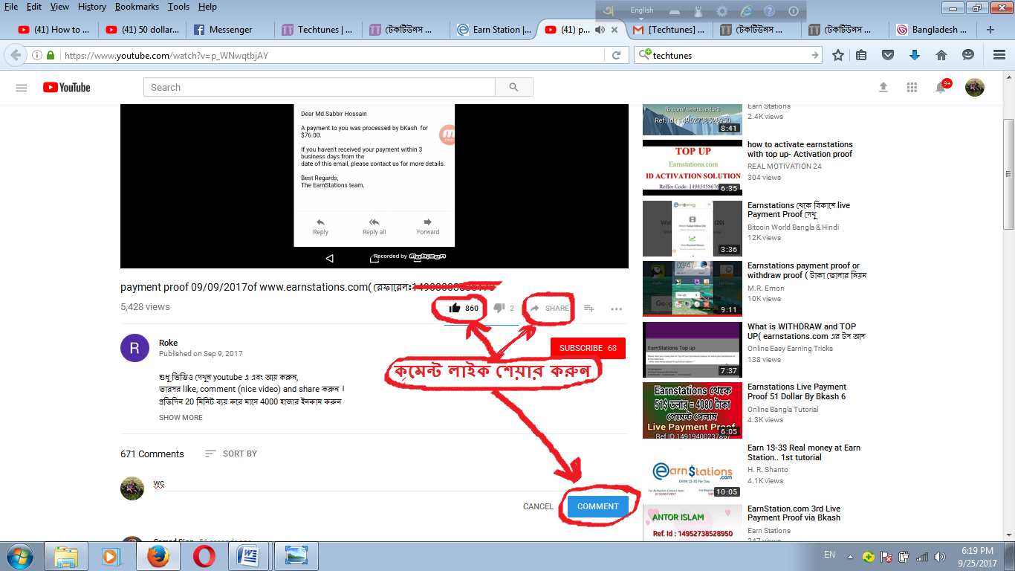Viewport: 1015px width, 571px height.
Task: Open the YouTube upload video icon
Action: pyautogui.click(x=883, y=88)
